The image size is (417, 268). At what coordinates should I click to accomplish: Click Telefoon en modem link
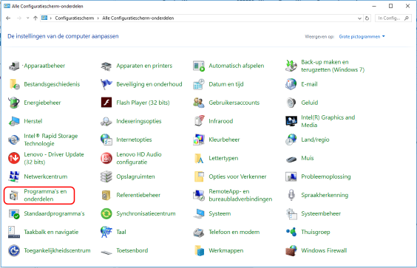(x=234, y=232)
